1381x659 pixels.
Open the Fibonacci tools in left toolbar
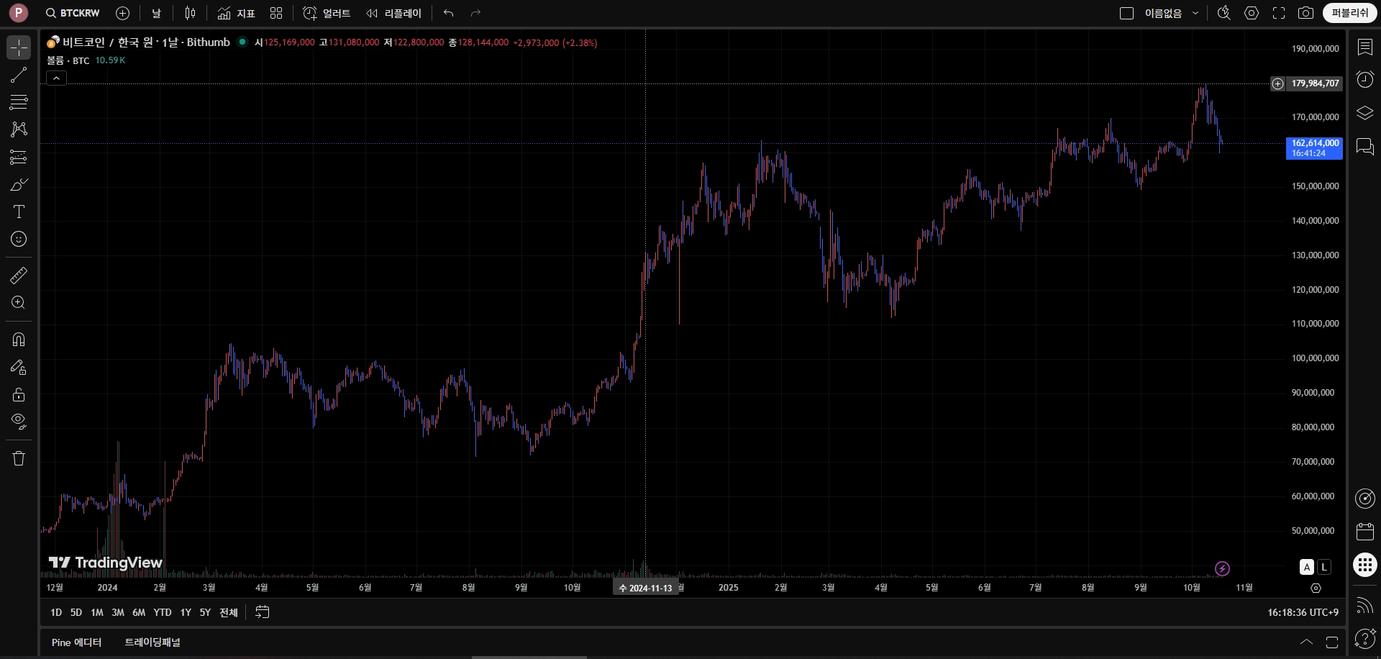coord(19,102)
